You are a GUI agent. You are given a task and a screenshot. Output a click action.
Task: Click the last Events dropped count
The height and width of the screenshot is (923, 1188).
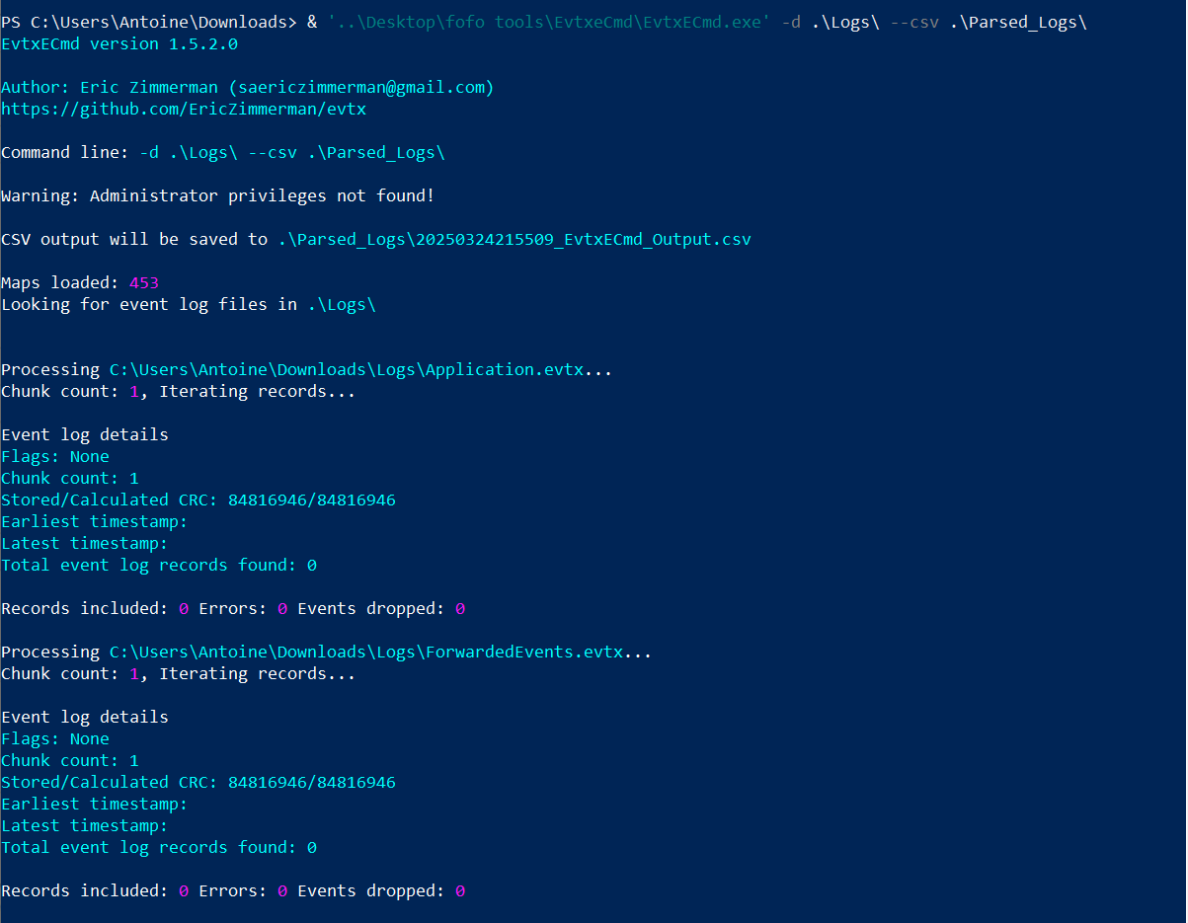(460, 891)
